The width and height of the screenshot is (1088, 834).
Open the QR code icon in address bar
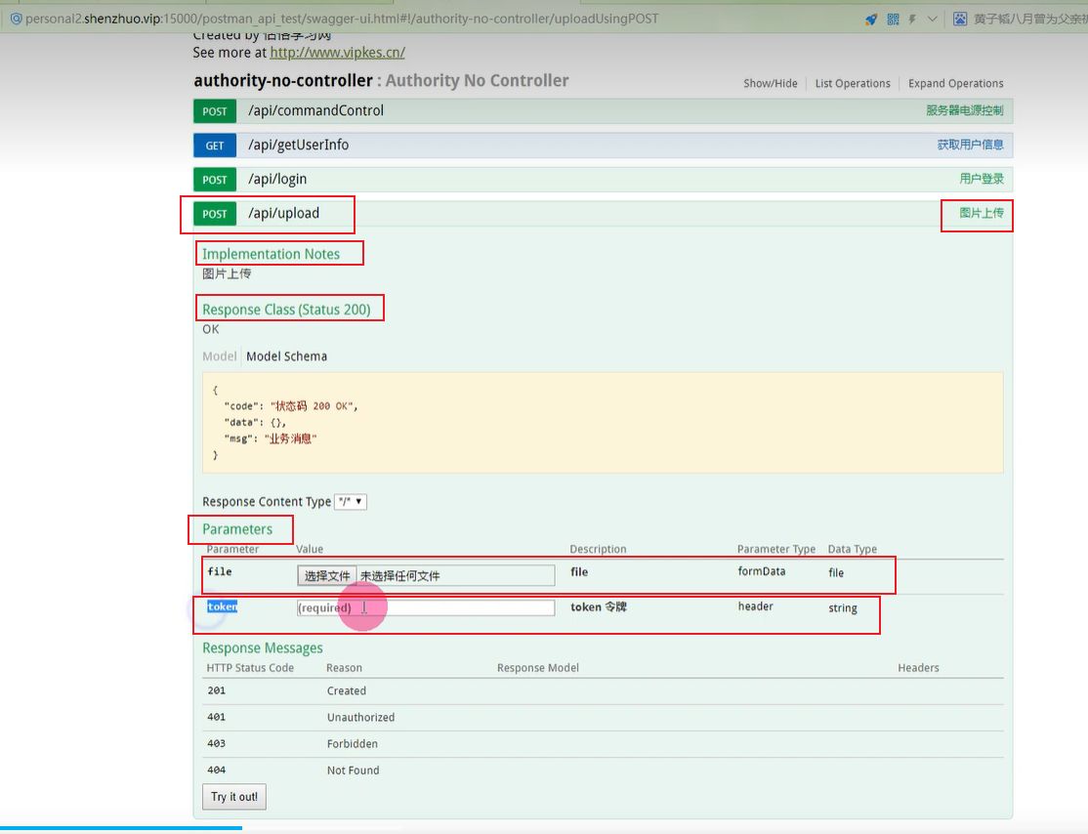pyautogui.click(x=893, y=19)
